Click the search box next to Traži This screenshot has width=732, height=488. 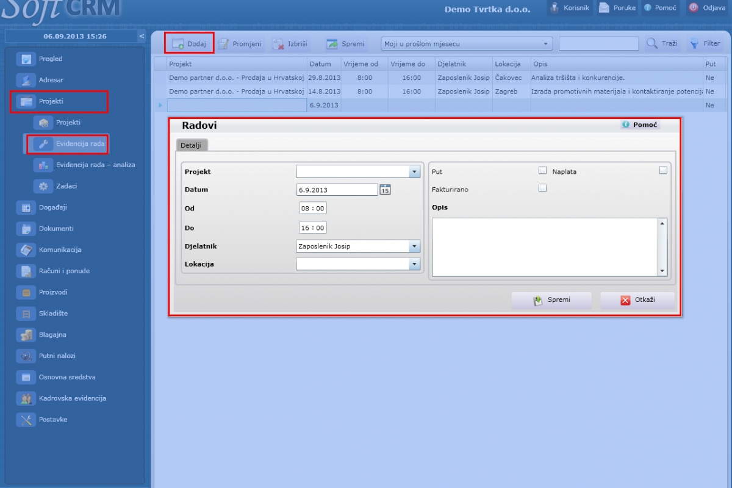[x=598, y=44]
